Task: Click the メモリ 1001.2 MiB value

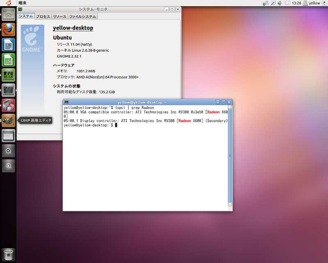Action: [86, 71]
